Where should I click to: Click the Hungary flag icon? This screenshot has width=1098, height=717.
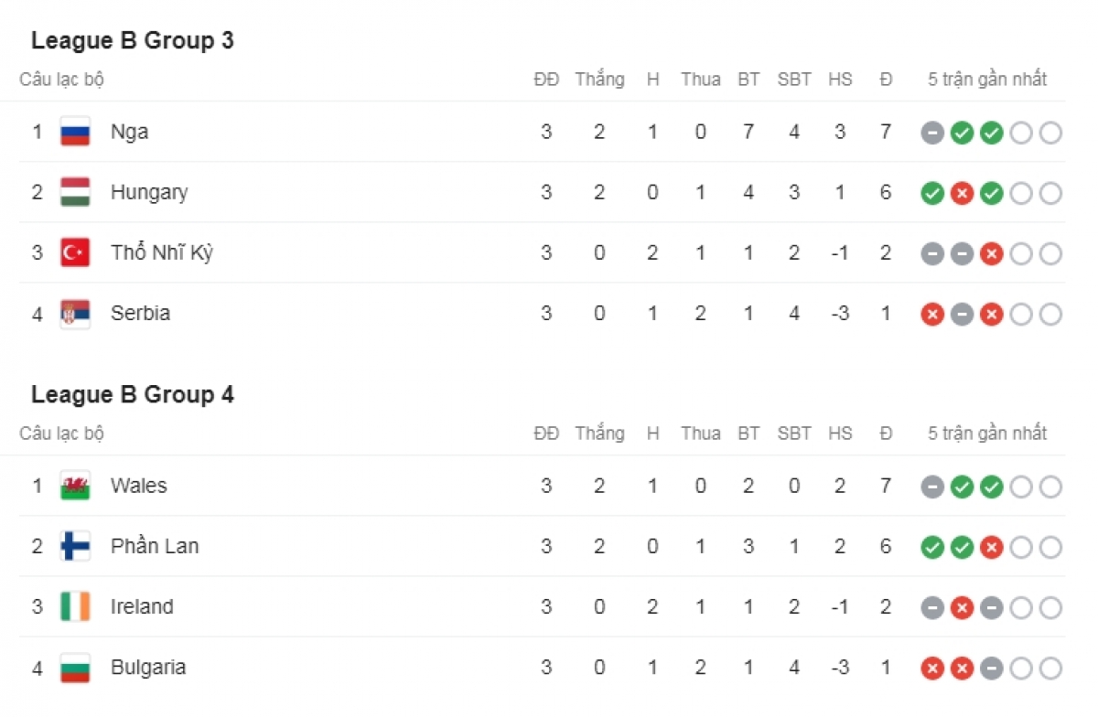75,192
